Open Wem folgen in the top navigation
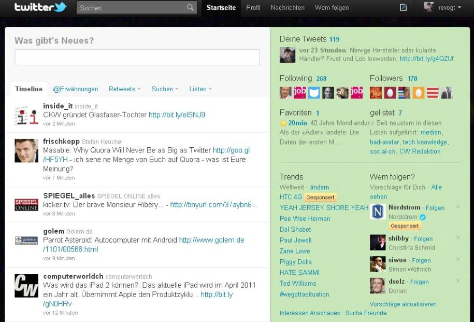 (332, 8)
